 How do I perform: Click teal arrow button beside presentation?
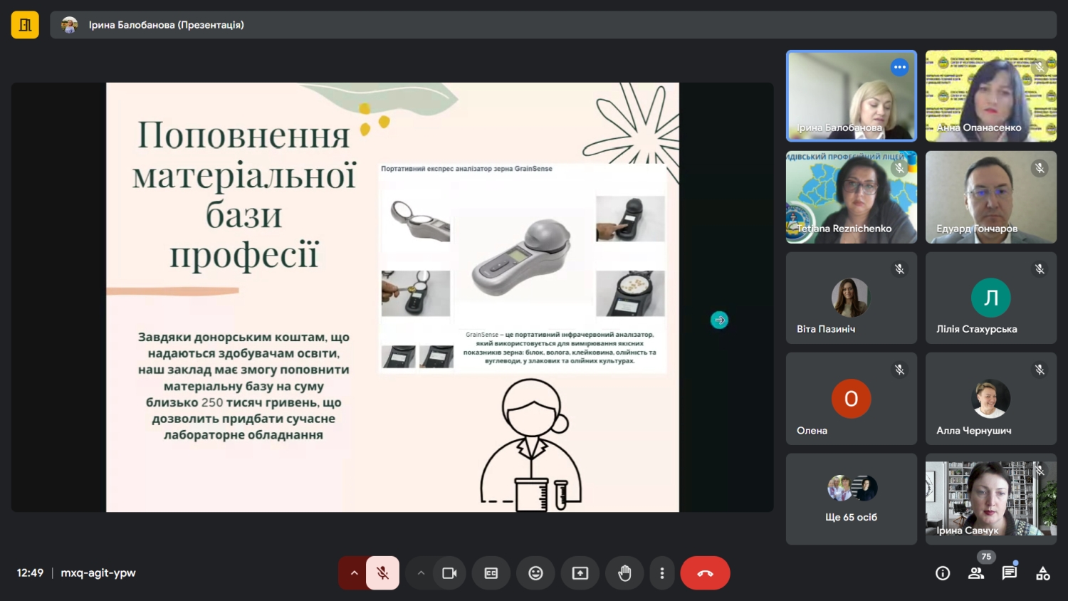pyautogui.click(x=719, y=320)
